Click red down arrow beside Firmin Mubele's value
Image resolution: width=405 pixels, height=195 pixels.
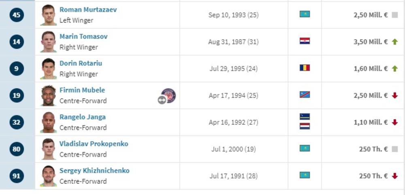395,95
